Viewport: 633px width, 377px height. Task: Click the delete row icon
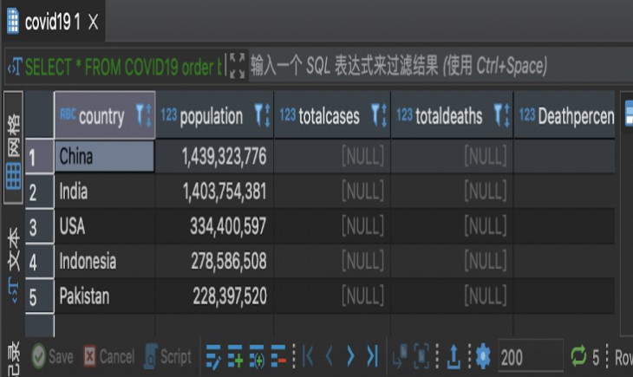tap(278, 357)
